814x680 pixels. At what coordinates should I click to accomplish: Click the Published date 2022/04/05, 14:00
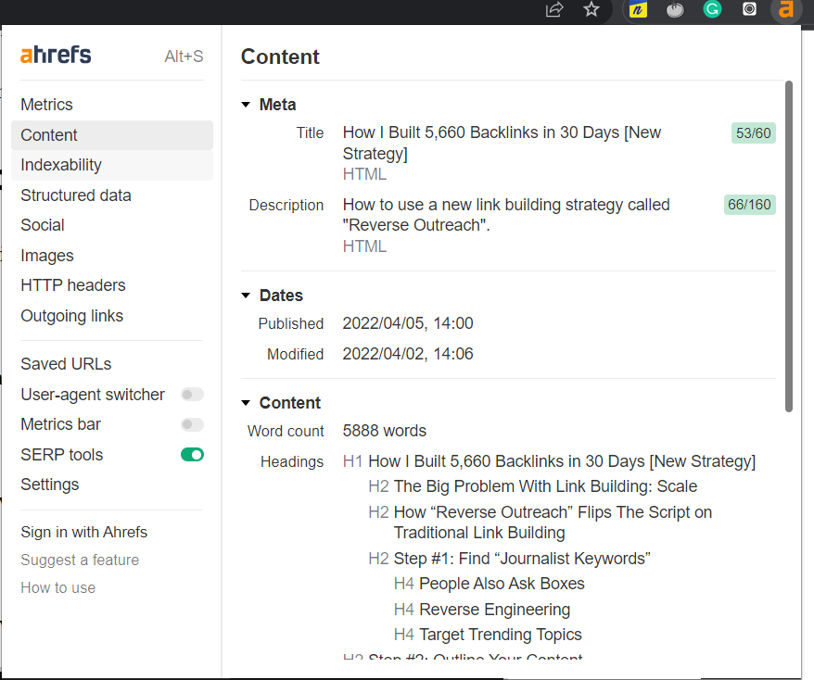[x=408, y=323]
